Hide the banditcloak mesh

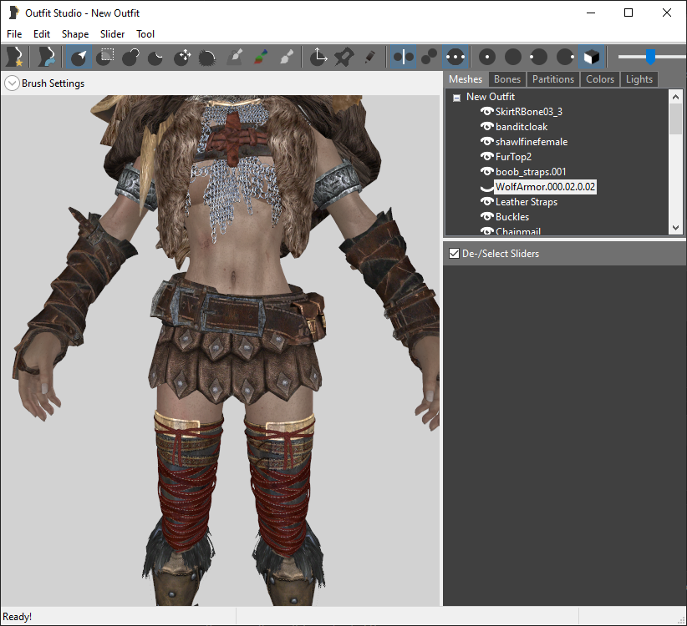(x=486, y=126)
